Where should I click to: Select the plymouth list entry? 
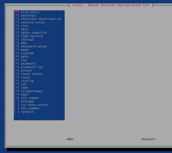click(39, 64)
